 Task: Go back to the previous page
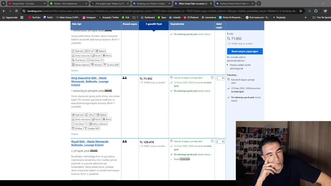pos(4,11)
